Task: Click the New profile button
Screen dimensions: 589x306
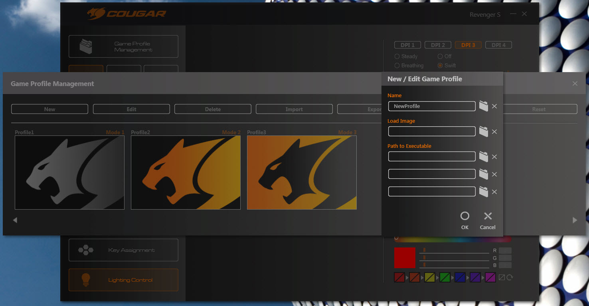Action: 49,109
